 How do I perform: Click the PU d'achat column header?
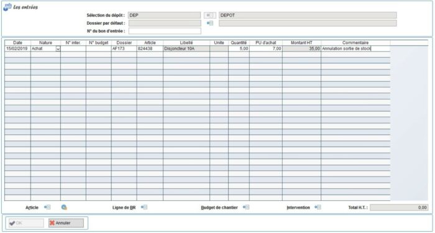click(266, 43)
